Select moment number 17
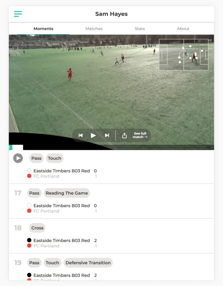This screenshot has height=286, width=223. [x=18, y=193]
